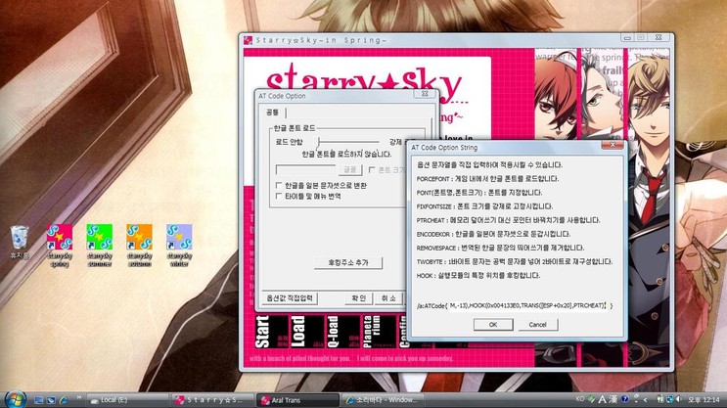Open the starrysky winter desktop shortcut

pyautogui.click(x=179, y=237)
